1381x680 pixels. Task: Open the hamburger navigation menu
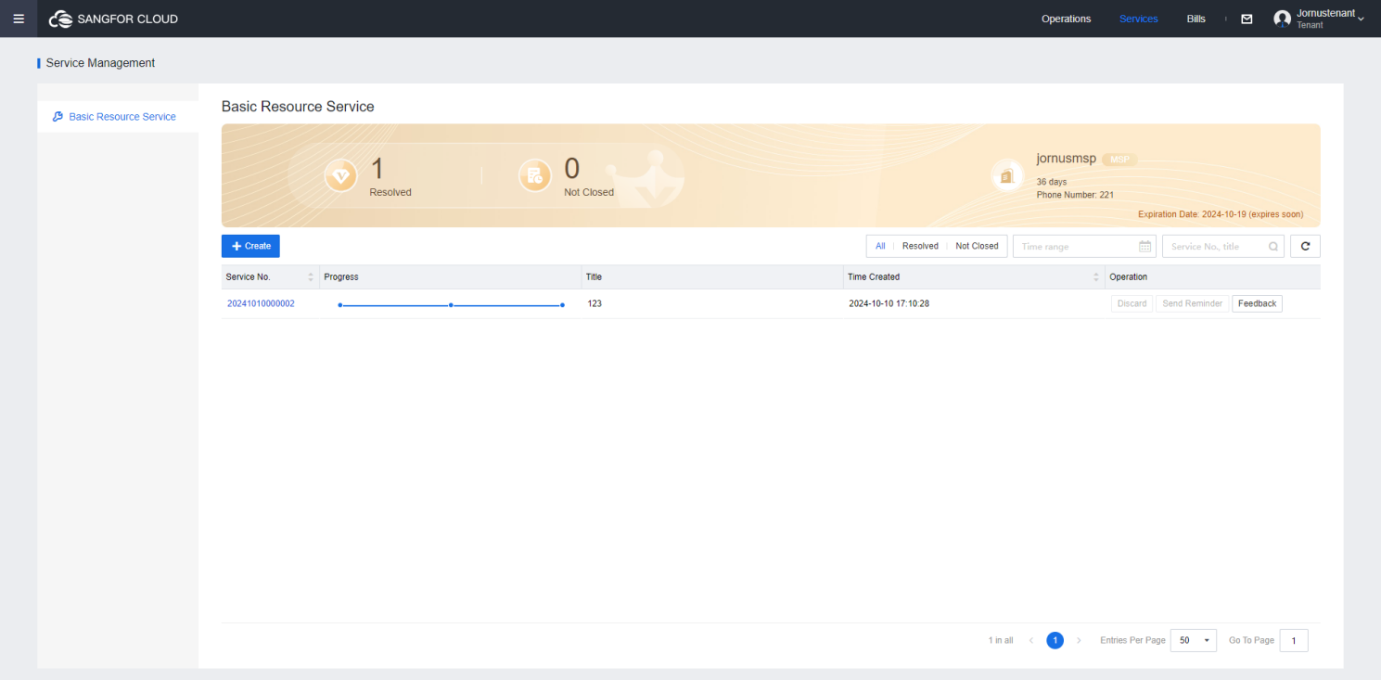pos(19,19)
